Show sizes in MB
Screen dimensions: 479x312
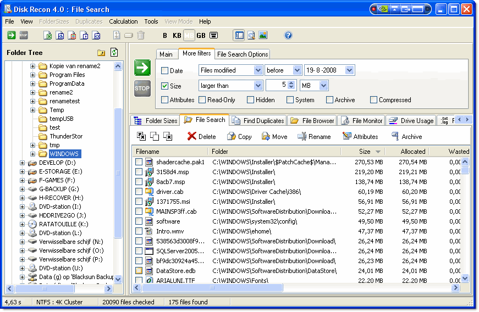[x=189, y=35]
